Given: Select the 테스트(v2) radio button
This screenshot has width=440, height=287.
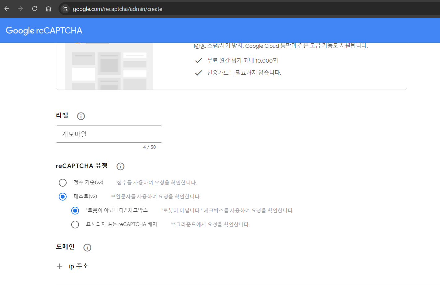Looking at the screenshot, I should (63, 196).
